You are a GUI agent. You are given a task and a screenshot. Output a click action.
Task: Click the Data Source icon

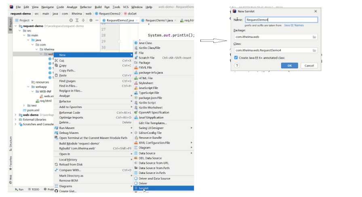(136, 153)
